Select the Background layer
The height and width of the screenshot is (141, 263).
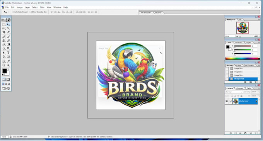(245, 101)
